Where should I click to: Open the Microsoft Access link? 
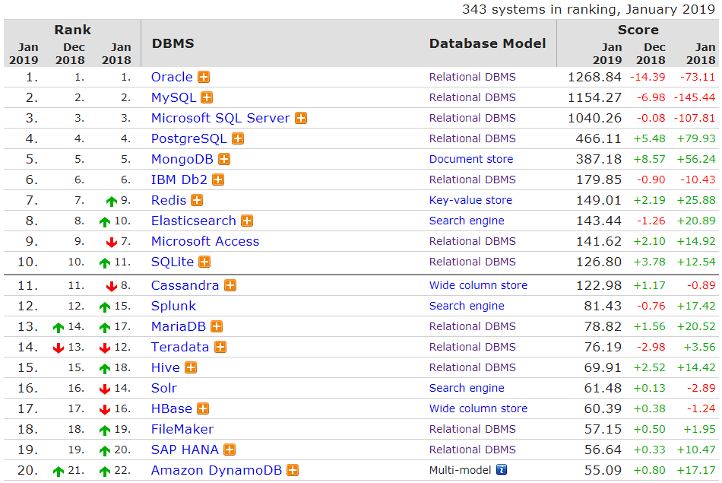click(205, 242)
